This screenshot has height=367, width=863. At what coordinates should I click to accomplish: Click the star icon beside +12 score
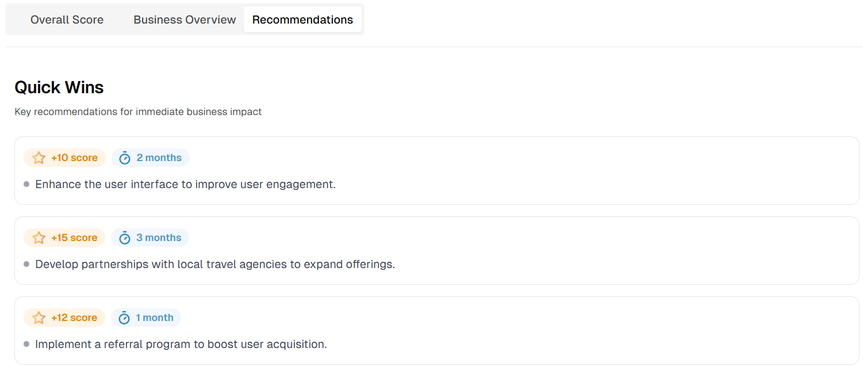tap(39, 318)
